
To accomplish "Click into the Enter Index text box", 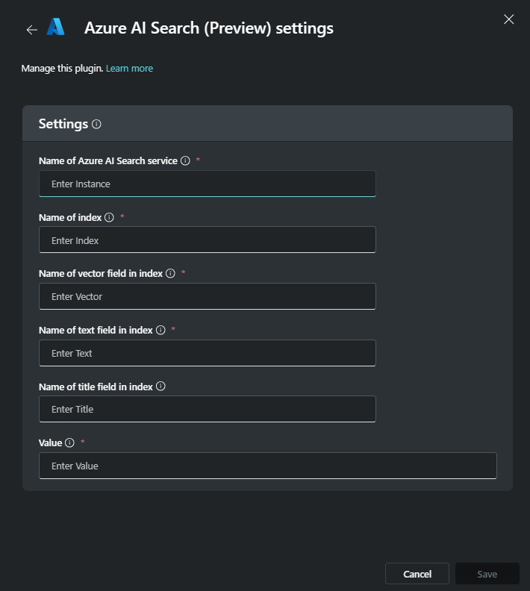I will (207, 240).
